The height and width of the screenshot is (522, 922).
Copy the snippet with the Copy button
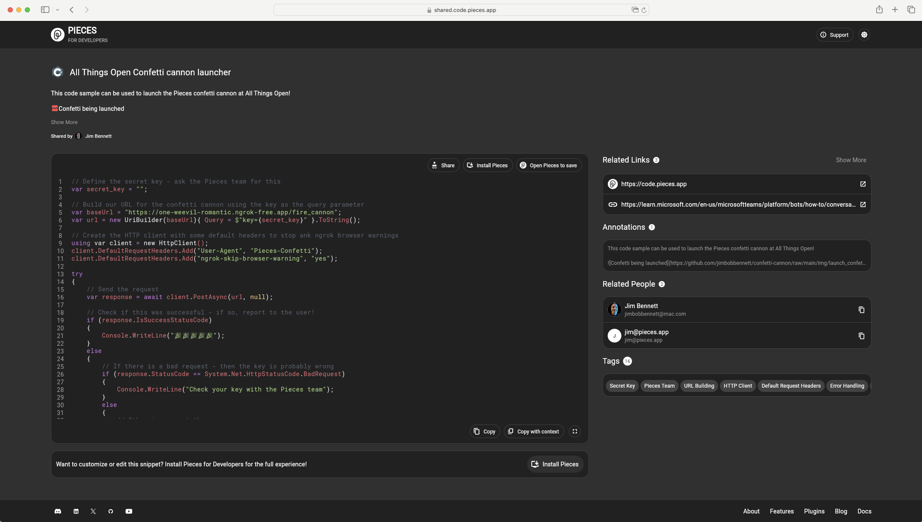485,431
